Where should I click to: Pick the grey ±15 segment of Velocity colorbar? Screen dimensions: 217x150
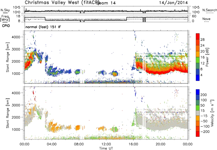(x=198, y=113)
